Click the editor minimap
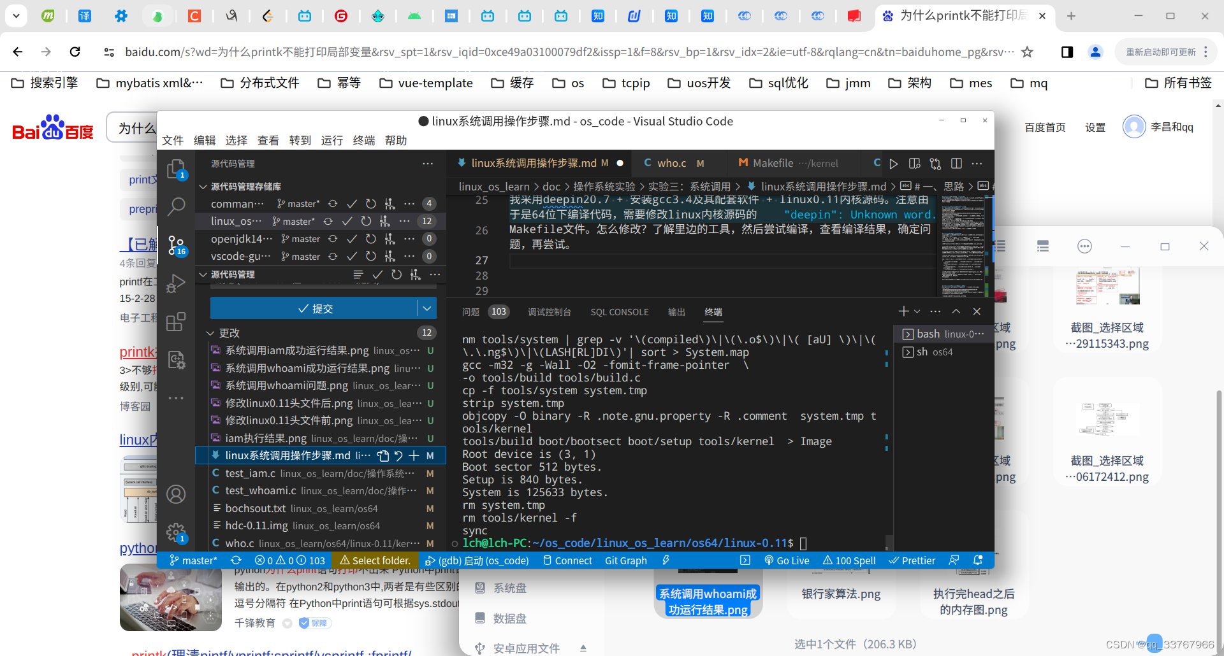Image resolution: width=1224 pixels, height=656 pixels. pos(963,245)
